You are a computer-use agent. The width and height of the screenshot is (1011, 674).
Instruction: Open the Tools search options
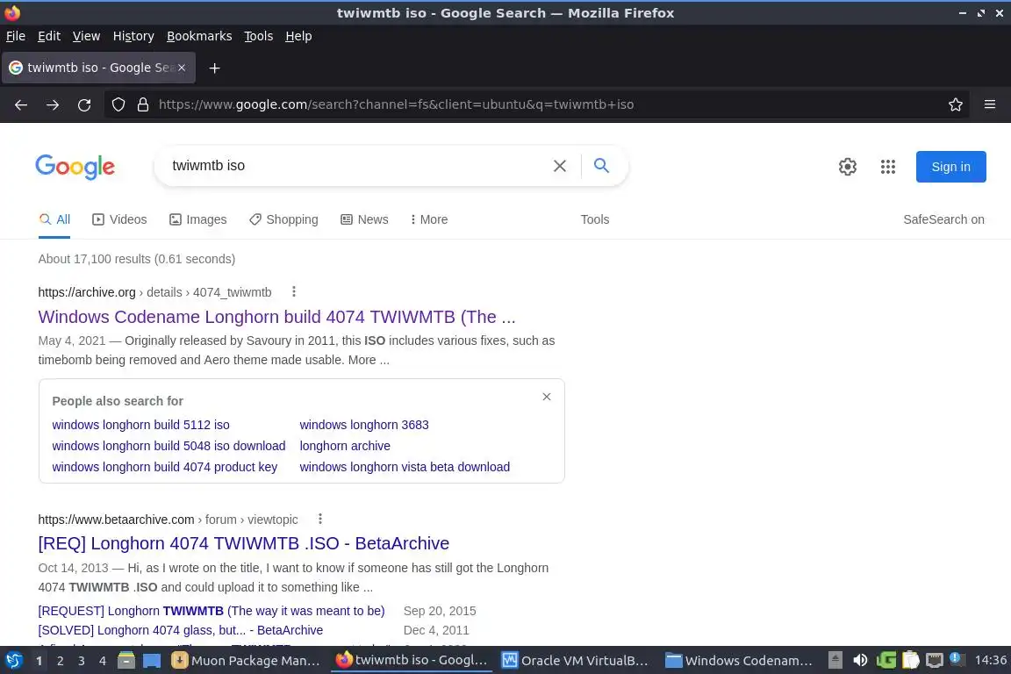(594, 219)
